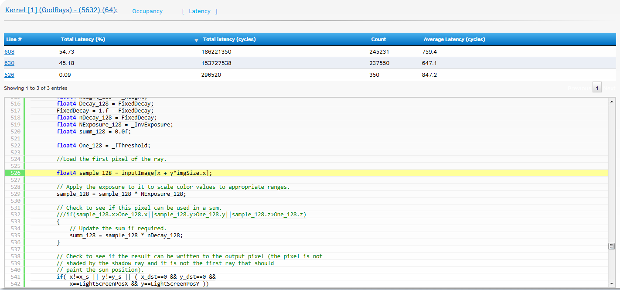Click the sort arrow beside Total latency (cycles)
The height and width of the screenshot is (290, 620).
[197, 40]
